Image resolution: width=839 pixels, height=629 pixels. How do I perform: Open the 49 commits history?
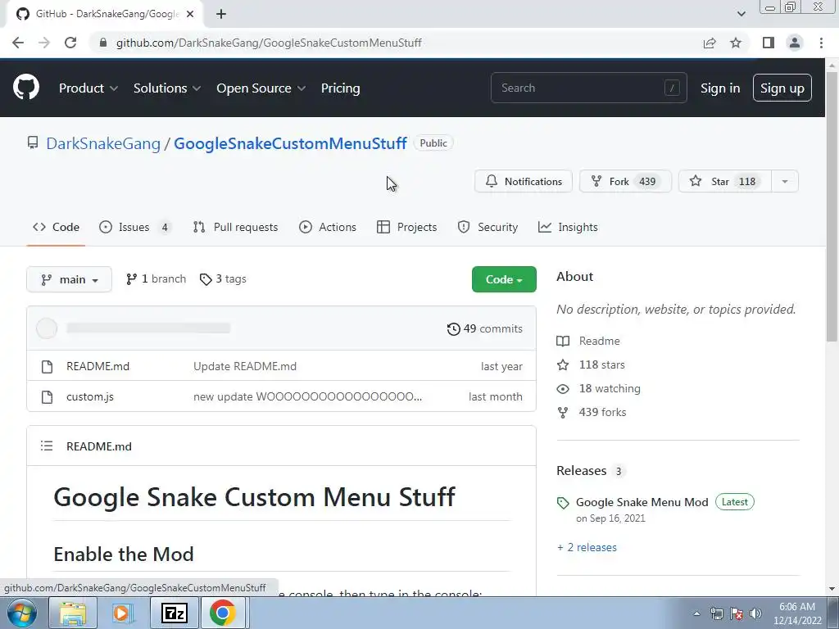[x=485, y=328]
